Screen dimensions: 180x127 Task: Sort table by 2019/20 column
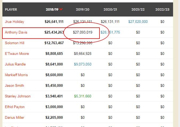83,9
